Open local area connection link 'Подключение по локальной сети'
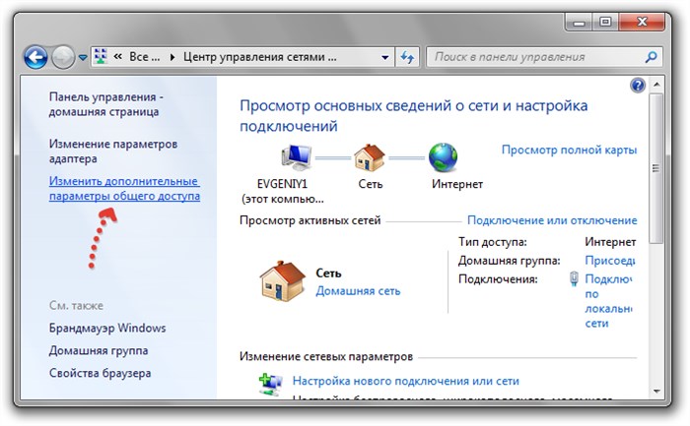 (608, 301)
